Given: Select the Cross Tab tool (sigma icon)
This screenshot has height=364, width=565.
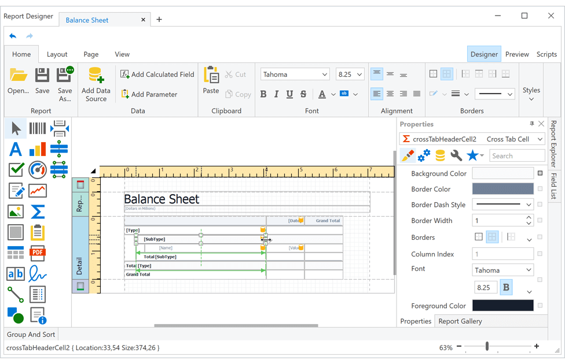Looking at the screenshot, I should tap(37, 211).
